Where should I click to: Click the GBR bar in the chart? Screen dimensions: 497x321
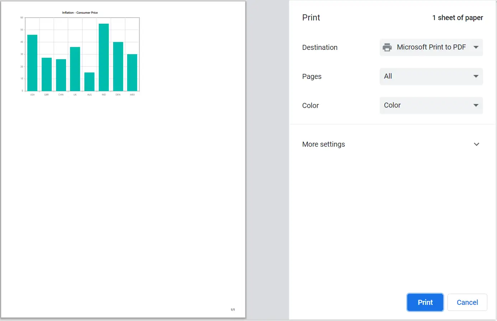47,74
